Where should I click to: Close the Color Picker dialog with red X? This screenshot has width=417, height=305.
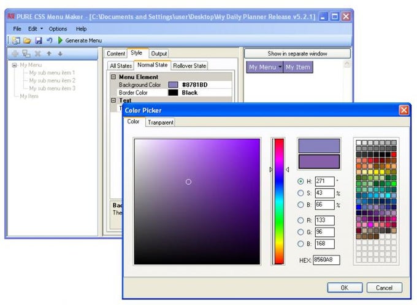point(404,110)
